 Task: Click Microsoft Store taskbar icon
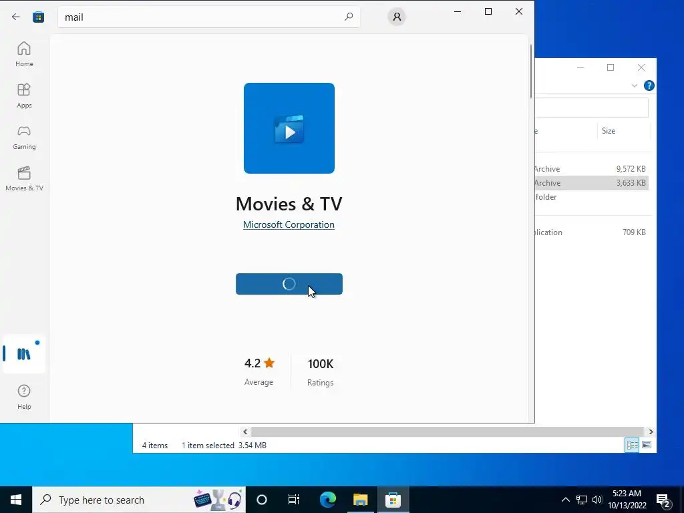pos(393,500)
